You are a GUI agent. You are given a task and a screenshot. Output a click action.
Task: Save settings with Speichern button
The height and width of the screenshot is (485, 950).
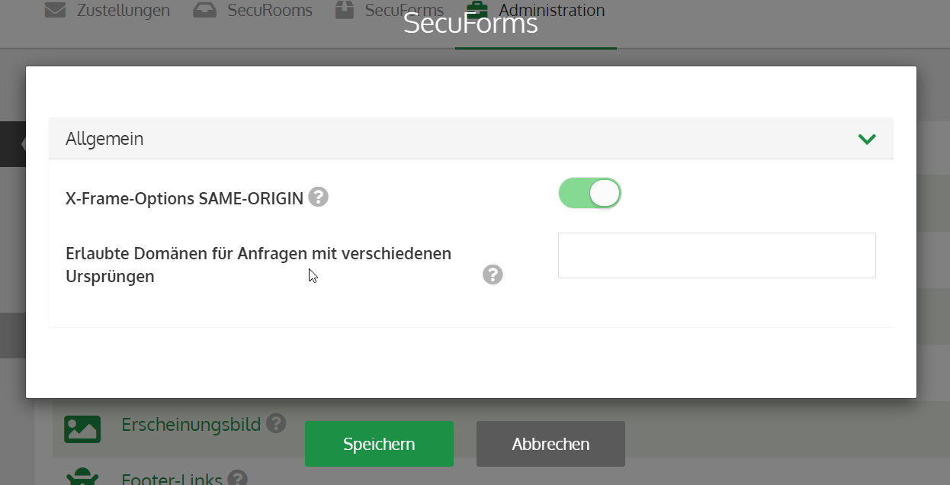click(x=379, y=444)
